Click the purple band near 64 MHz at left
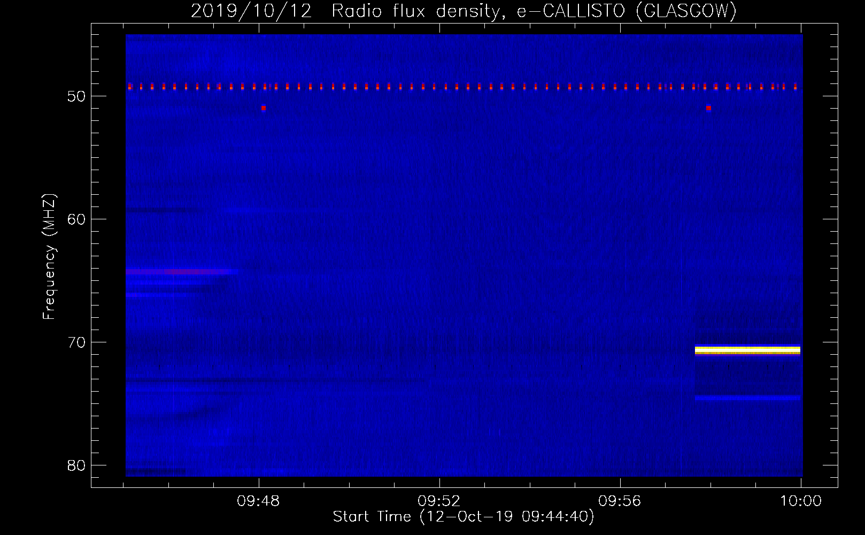This screenshot has height=535, width=865. pos(182,272)
